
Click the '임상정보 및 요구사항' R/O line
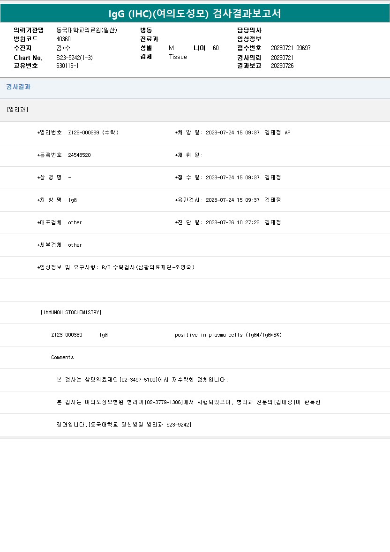click(116, 267)
